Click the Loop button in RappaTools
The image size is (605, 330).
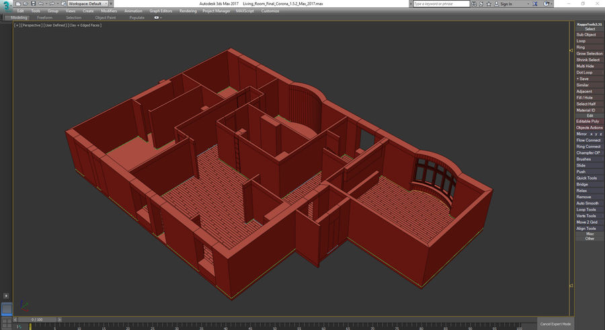point(589,41)
